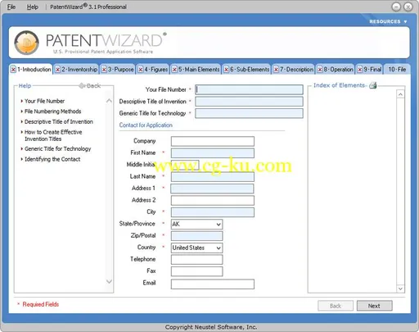Viewport: 419px width, 332px height.
Task: Click the print icon beside Index of Elements
Action: [x=373, y=85]
